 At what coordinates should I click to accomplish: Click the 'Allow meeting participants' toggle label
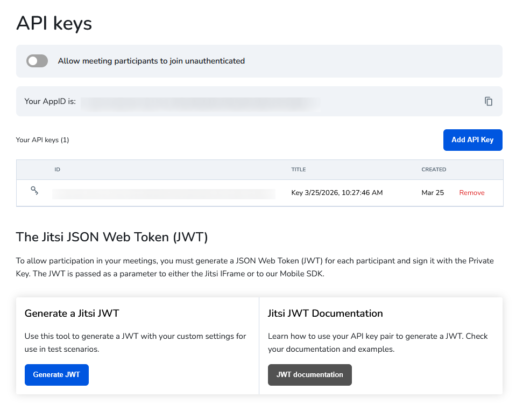point(151,61)
